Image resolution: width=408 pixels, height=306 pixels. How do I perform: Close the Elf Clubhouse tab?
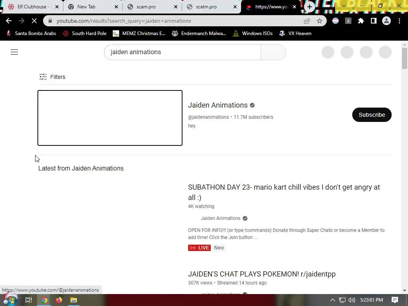pyautogui.click(x=57, y=7)
